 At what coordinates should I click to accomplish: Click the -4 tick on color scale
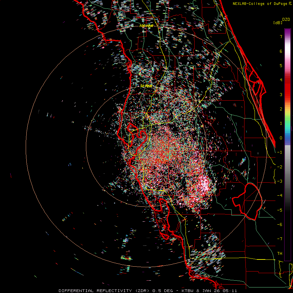[280, 195]
